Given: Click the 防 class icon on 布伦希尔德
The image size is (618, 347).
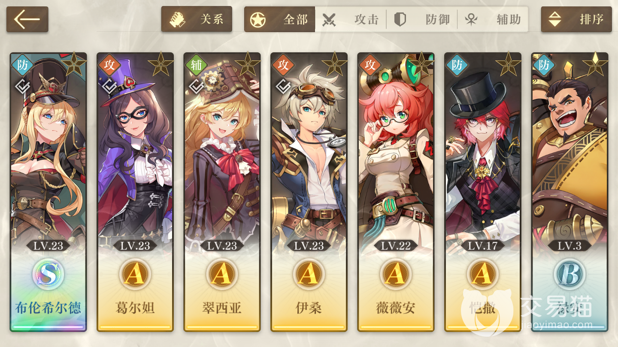Looking at the screenshot, I should pyautogui.click(x=22, y=65).
